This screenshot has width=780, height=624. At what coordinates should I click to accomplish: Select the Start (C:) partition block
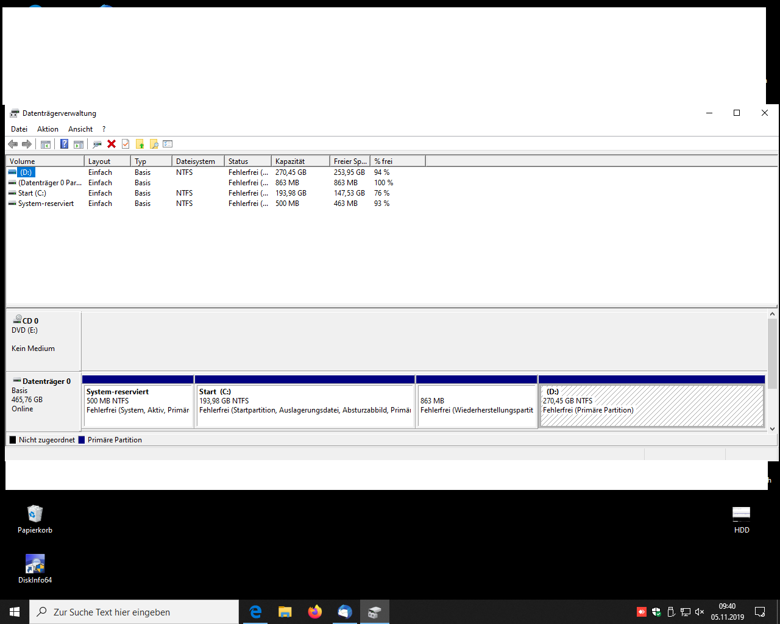coord(305,402)
